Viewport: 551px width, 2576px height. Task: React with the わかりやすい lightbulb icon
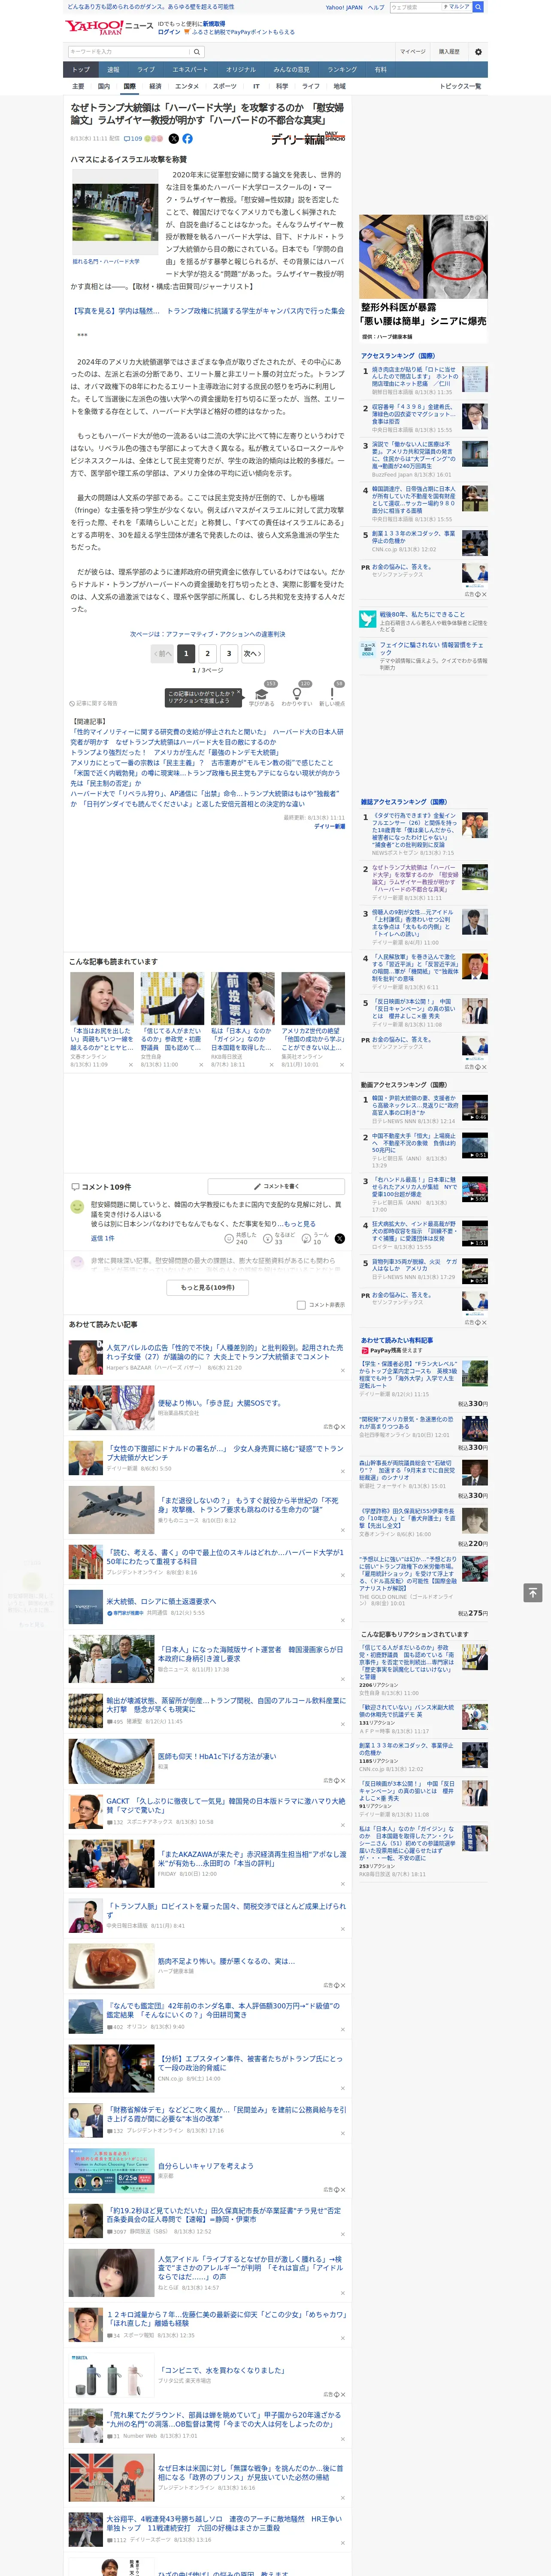point(297,694)
